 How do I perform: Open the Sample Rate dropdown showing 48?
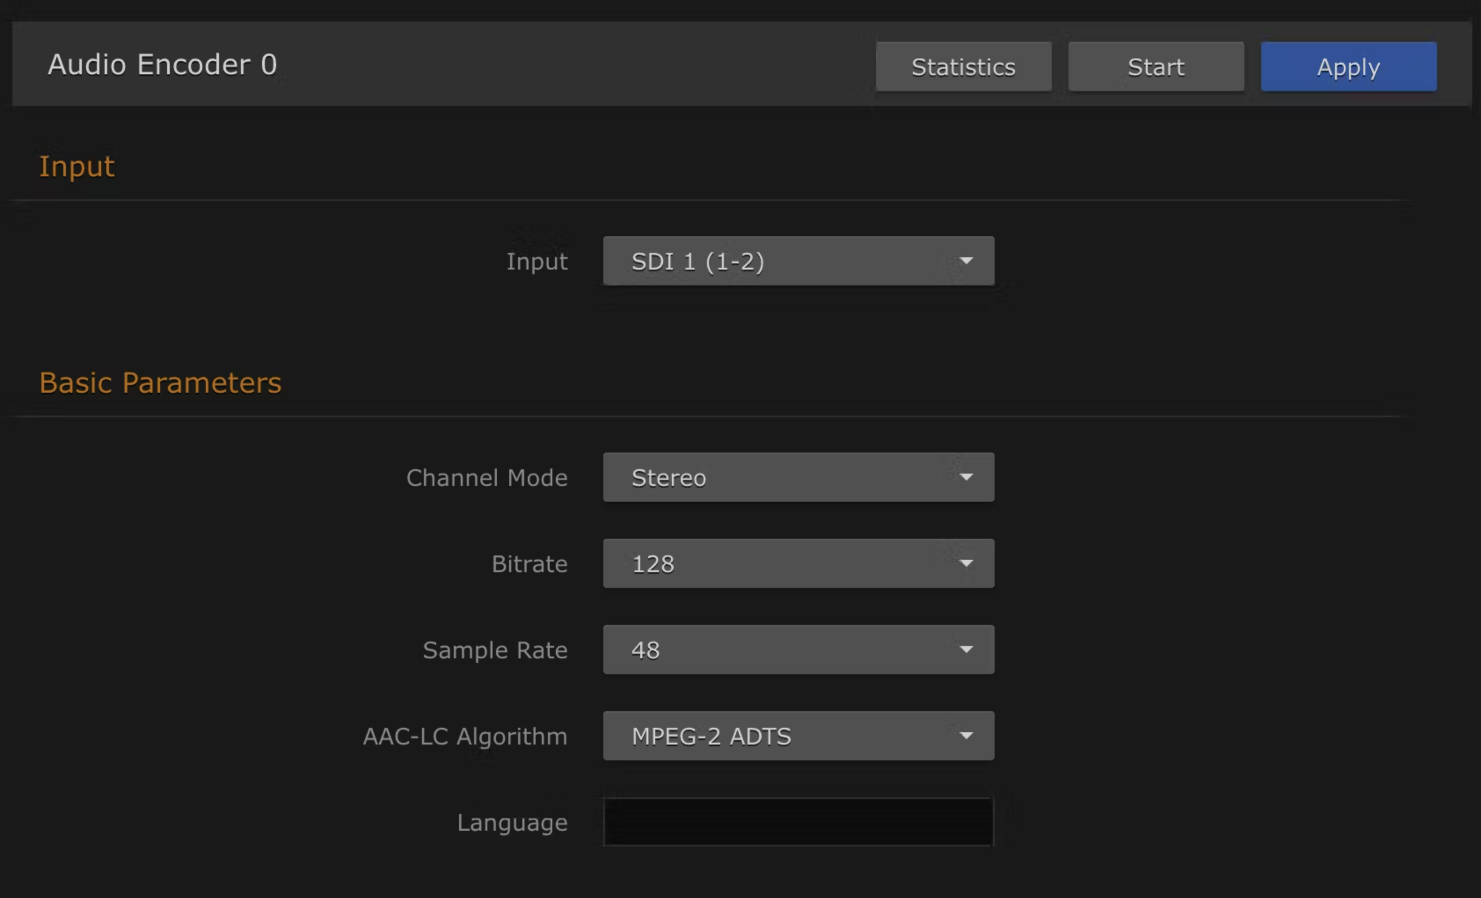(798, 649)
